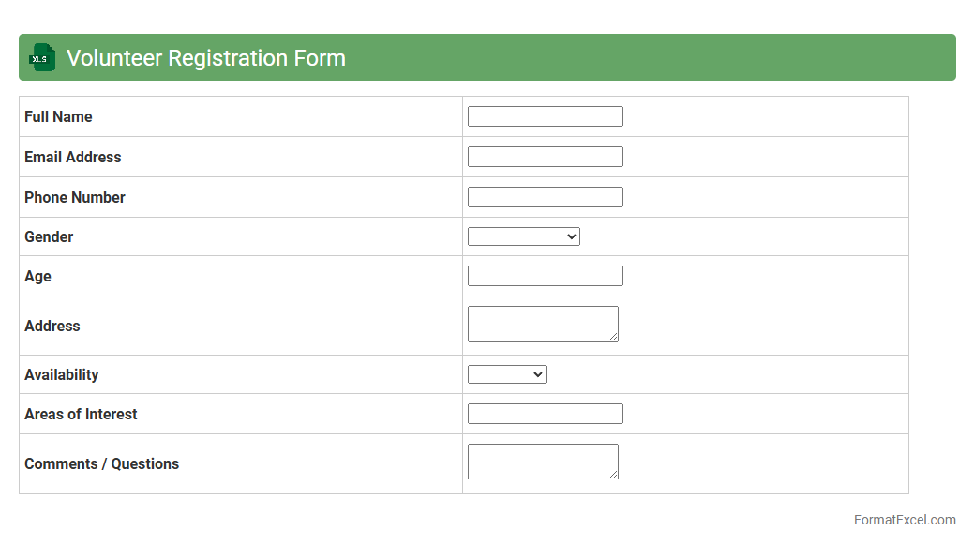
Task: Click the resize grip on the Address text area
Action: coord(614,337)
